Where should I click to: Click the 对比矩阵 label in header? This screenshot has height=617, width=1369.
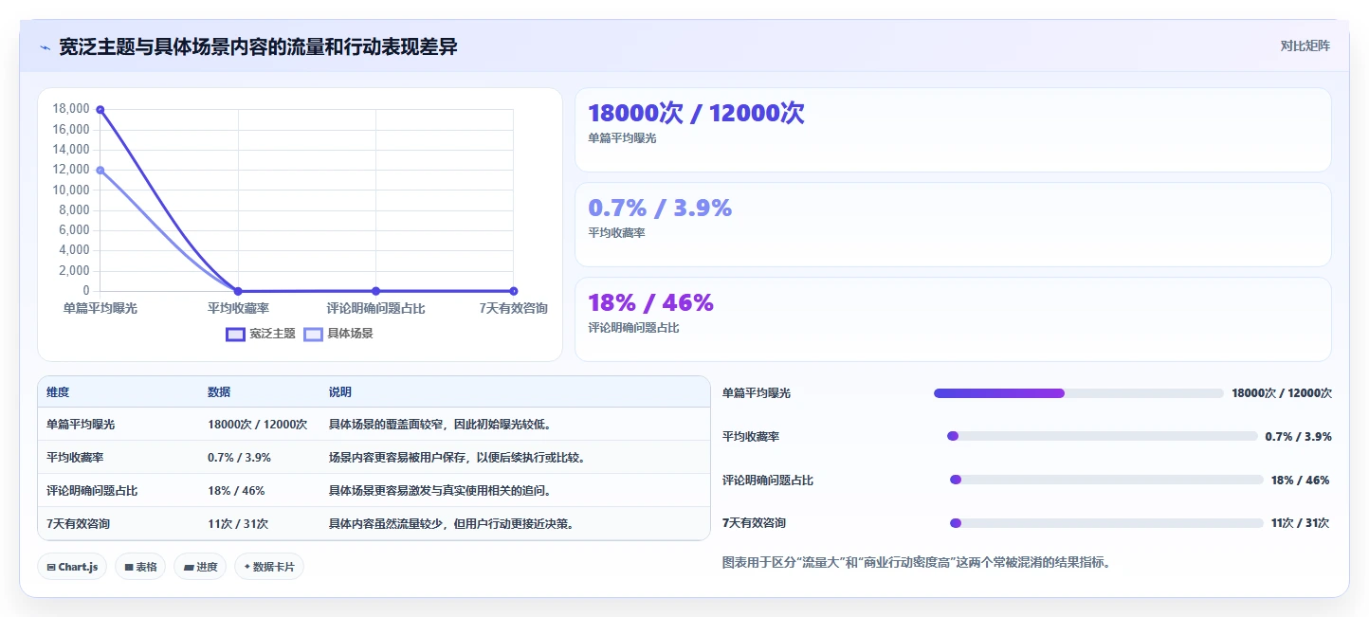tap(1305, 45)
